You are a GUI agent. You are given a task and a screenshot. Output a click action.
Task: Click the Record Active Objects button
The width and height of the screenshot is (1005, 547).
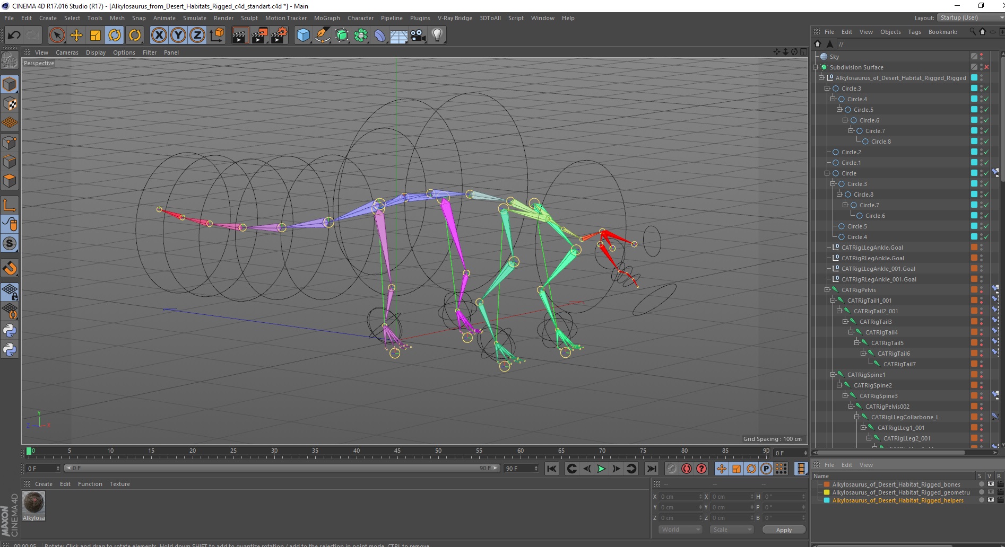[672, 469]
